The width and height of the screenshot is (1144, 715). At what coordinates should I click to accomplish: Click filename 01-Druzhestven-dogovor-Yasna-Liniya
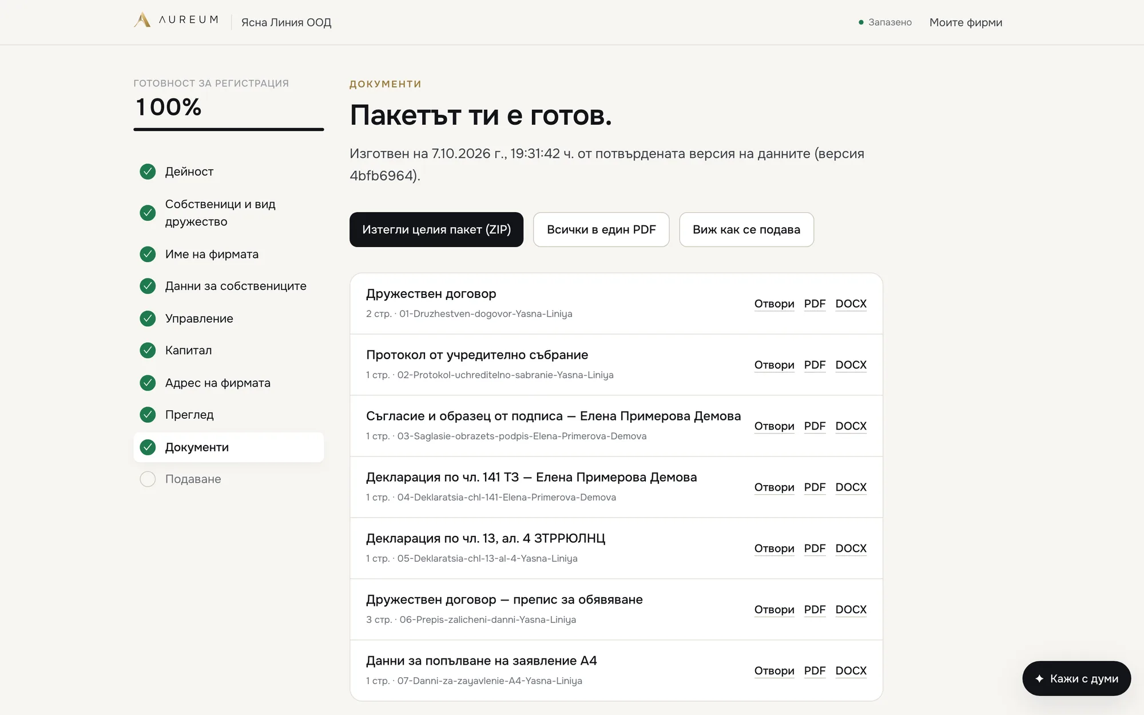(x=486, y=314)
